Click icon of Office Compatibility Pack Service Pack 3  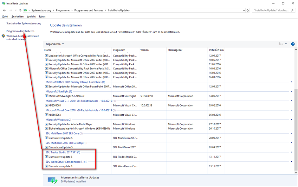[x=46, y=68]
